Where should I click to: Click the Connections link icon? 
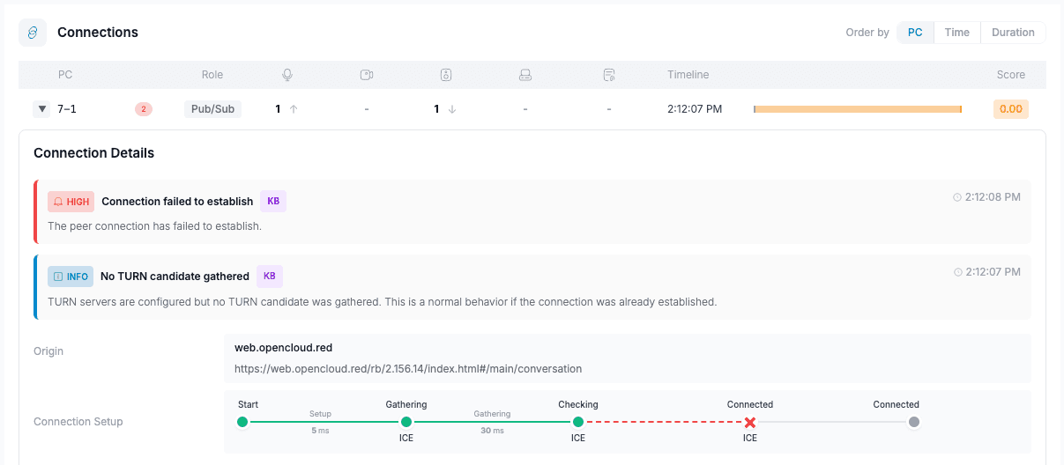pos(33,33)
